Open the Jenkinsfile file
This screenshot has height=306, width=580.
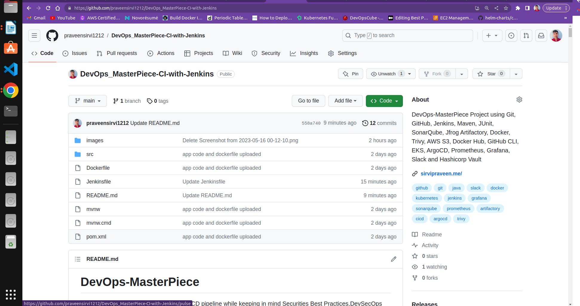click(x=99, y=182)
